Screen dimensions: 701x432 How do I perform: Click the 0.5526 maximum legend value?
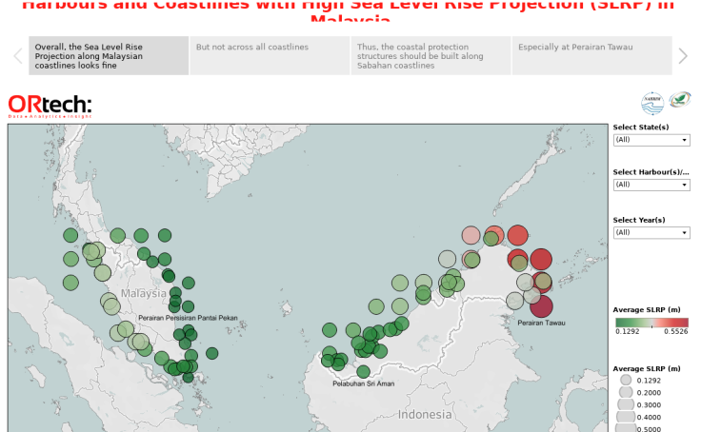(676, 331)
